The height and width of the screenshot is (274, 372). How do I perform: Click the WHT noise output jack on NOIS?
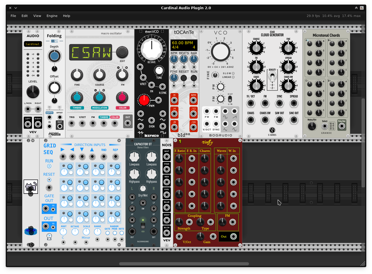coord(167,157)
